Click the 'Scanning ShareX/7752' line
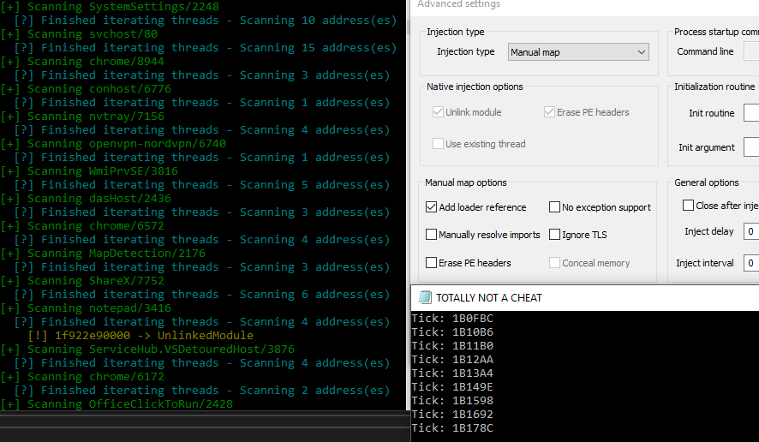The width and height of the screenshot is (759, 442). 82,281
